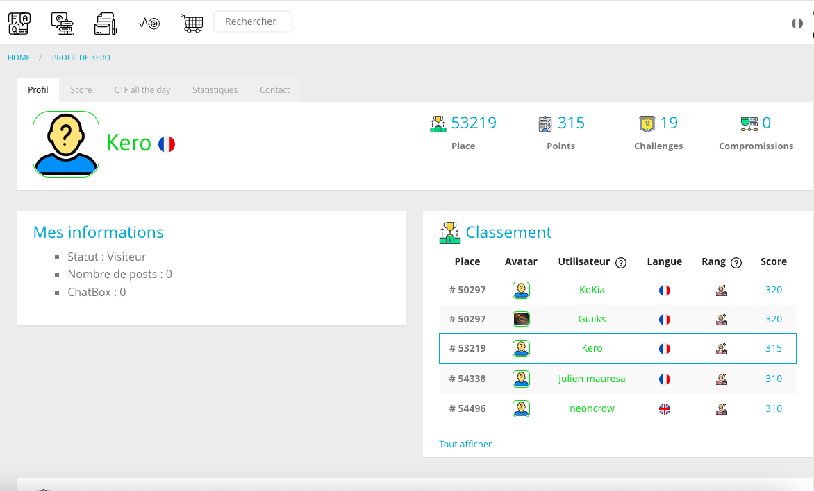Click Julien mauresa's avatar
Screen dimensions: 814x491
[x=521, y=379]
